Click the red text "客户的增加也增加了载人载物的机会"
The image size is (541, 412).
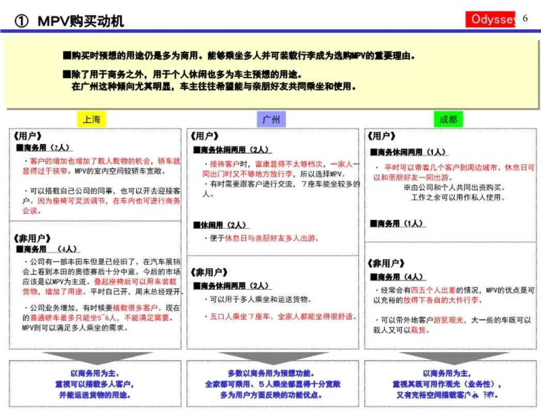(x=90, y=161)
